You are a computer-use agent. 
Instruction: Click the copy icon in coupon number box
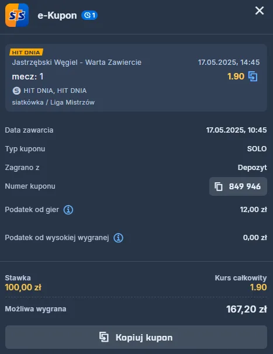(x=218, y=186)
